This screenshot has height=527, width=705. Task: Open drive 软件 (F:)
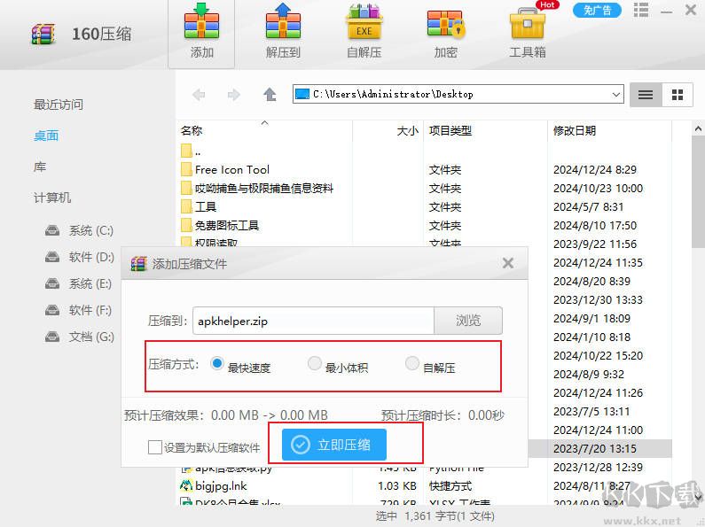pyautogui.click(x=78, y=310)
